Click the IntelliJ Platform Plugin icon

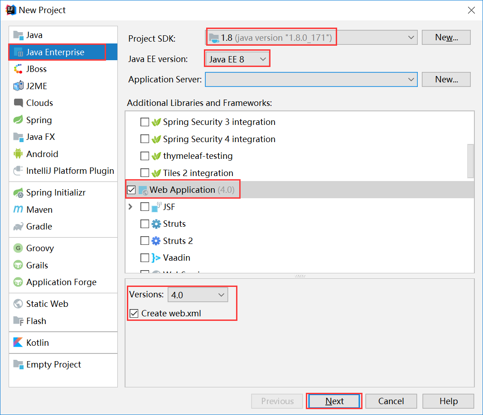pyautogui.click(x=19, y=171)
